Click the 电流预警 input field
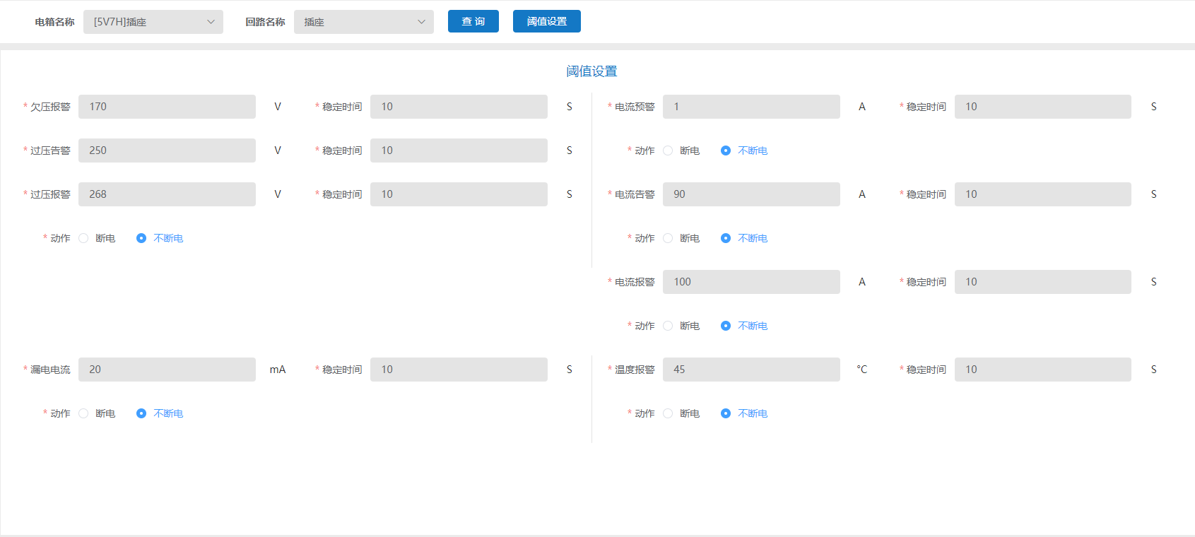1195x537 pixels. click(x=751, y=107)
